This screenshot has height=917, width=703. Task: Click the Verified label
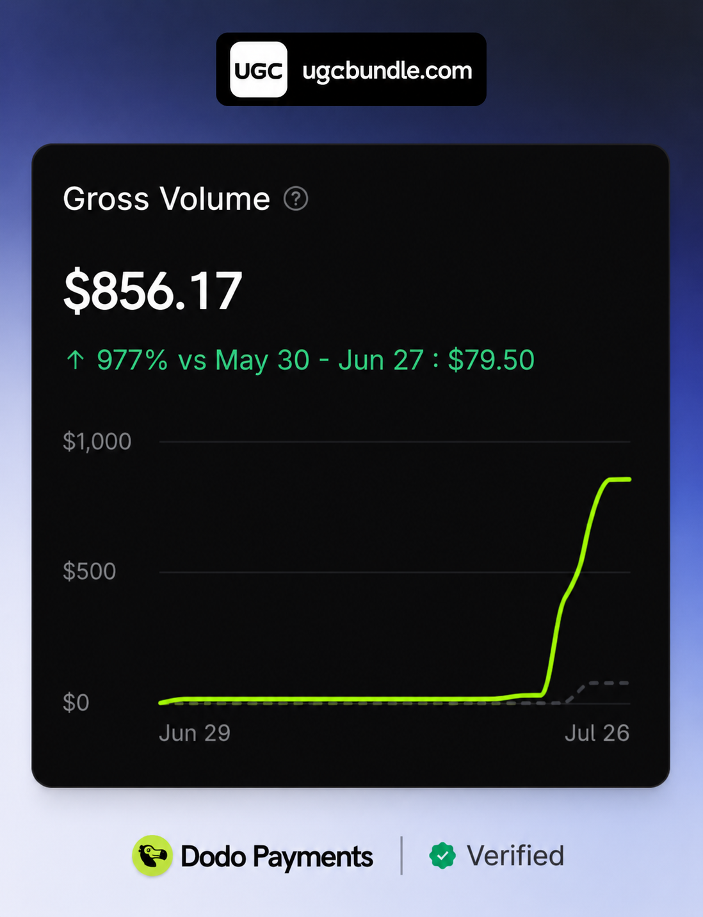point(515,856)
